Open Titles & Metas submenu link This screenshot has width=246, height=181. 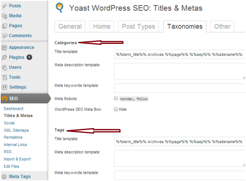(x=18, y=116)
